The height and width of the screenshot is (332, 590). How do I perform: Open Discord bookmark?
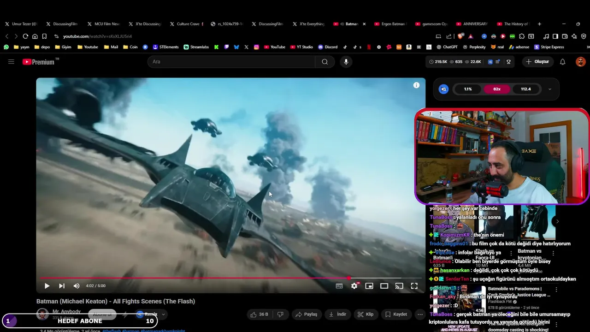click(x=328, y=47)
